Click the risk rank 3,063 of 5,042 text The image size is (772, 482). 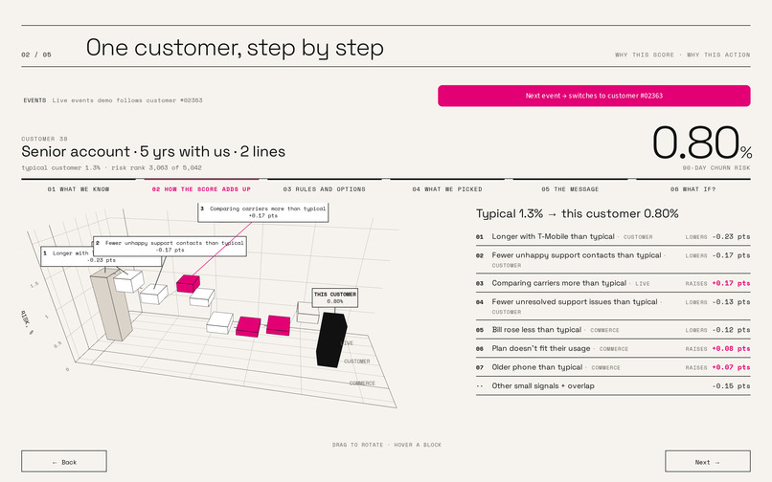point(156,167)
